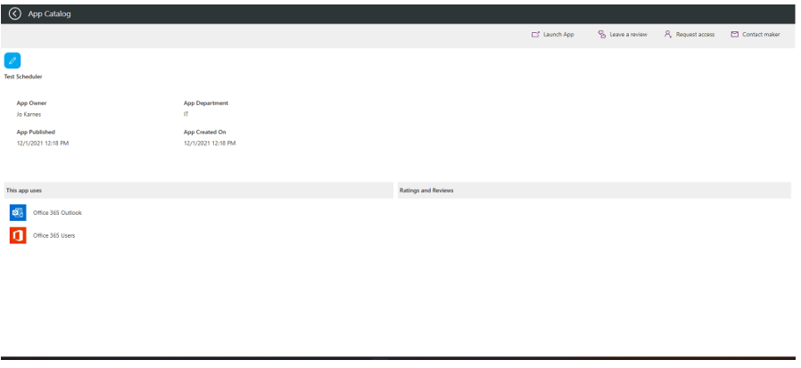Select the Test Scheduler app name
801x368 pixels.
23,77
